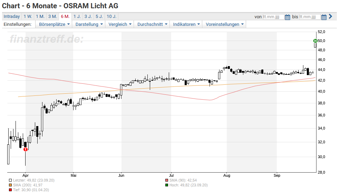The height and width of the screenshot is (195, 341).
Task: Click the 'Jun' x-axis label
Action: pyautogui.click(x=121, y=175)
